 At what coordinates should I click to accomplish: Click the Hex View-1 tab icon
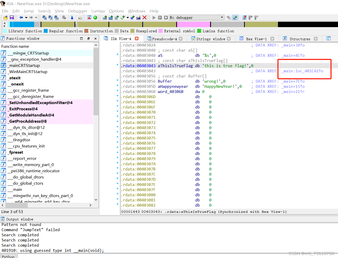241,38
